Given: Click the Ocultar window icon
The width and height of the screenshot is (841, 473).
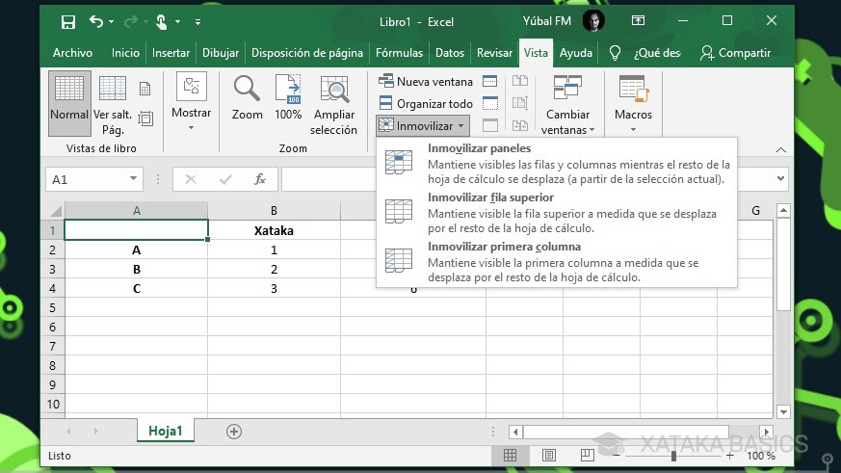Looking at the screenshot, I should click(489, 103).
